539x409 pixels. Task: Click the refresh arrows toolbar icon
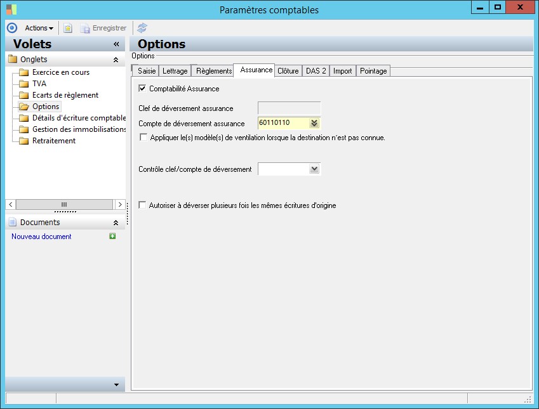tap(142, 28)
